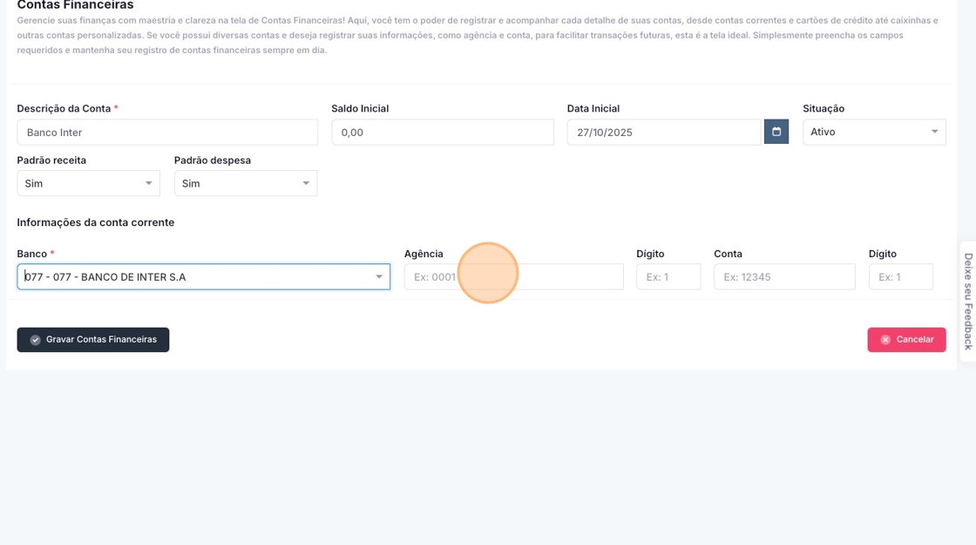Click the Dígito field after Conta
Viewport: 976px width, 545px height.
[900, 277]
